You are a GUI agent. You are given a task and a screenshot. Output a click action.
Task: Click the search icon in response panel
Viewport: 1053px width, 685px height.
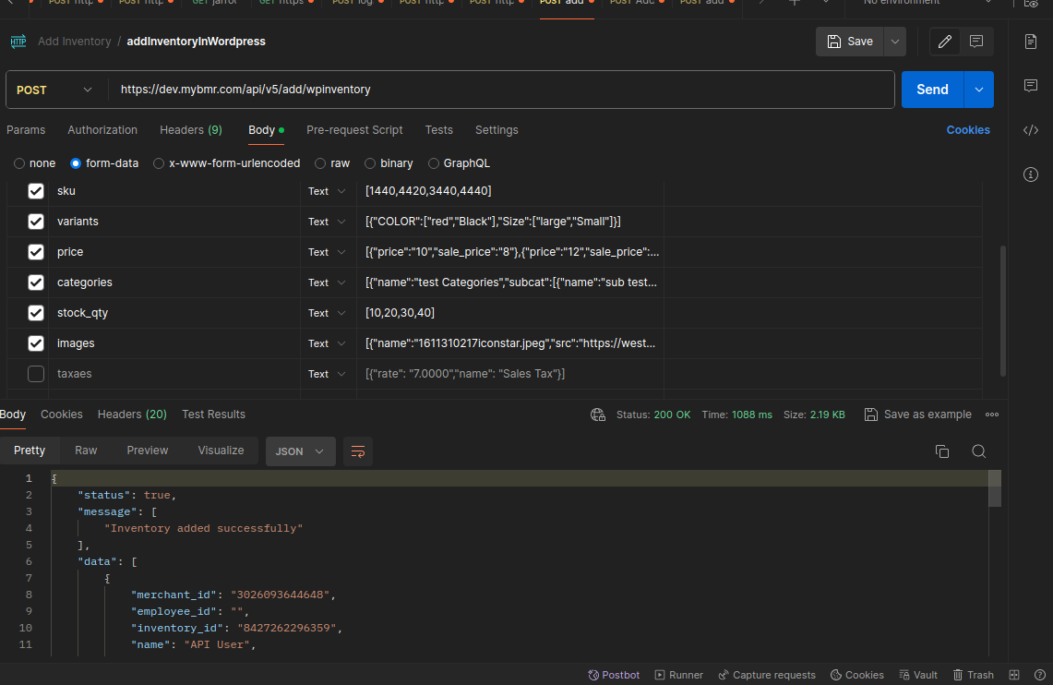(979, 451)
